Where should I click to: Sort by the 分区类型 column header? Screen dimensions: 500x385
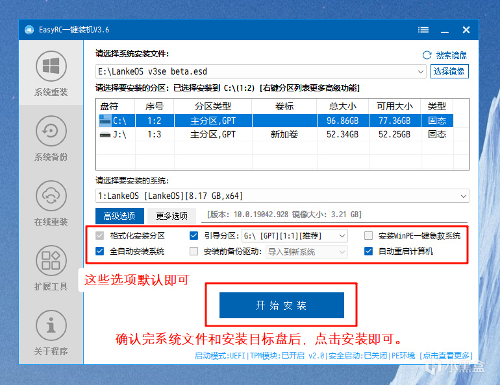pos(213,106)
